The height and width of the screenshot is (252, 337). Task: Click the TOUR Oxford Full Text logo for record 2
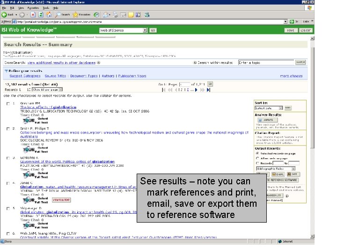[x=35, y=150]
